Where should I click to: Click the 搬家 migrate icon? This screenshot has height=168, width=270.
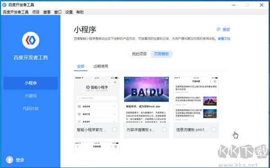click(x=218, y=29)
